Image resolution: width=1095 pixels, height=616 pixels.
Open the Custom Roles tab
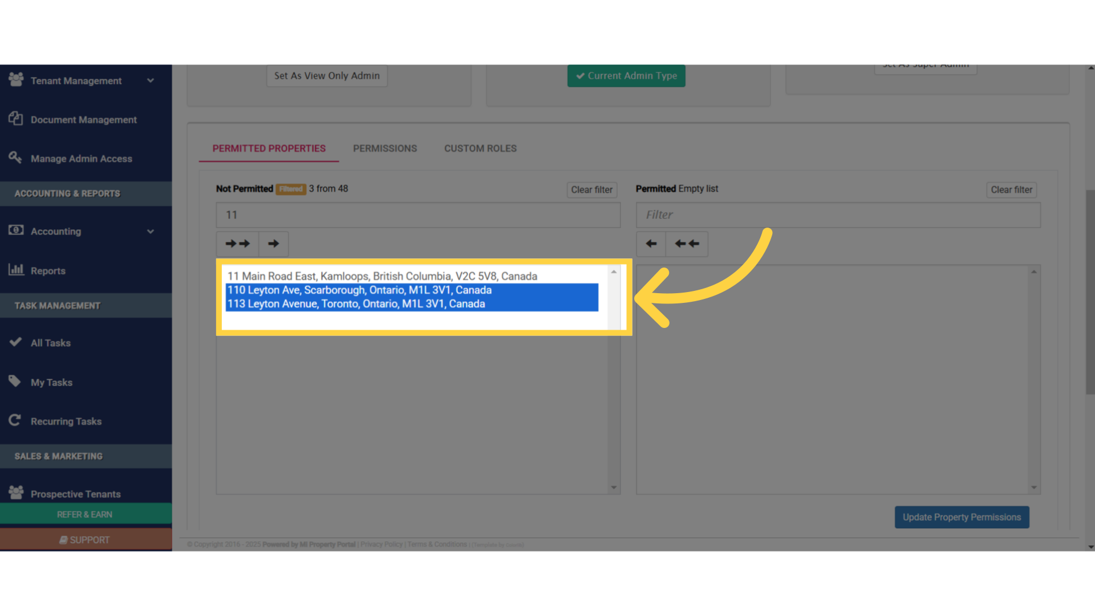pyautogui.click(x=480, y=148)
